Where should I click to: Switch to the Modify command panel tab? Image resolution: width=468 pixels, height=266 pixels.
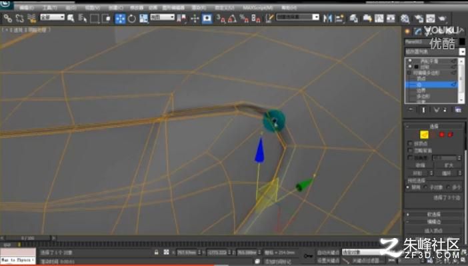tap(417, 31)
